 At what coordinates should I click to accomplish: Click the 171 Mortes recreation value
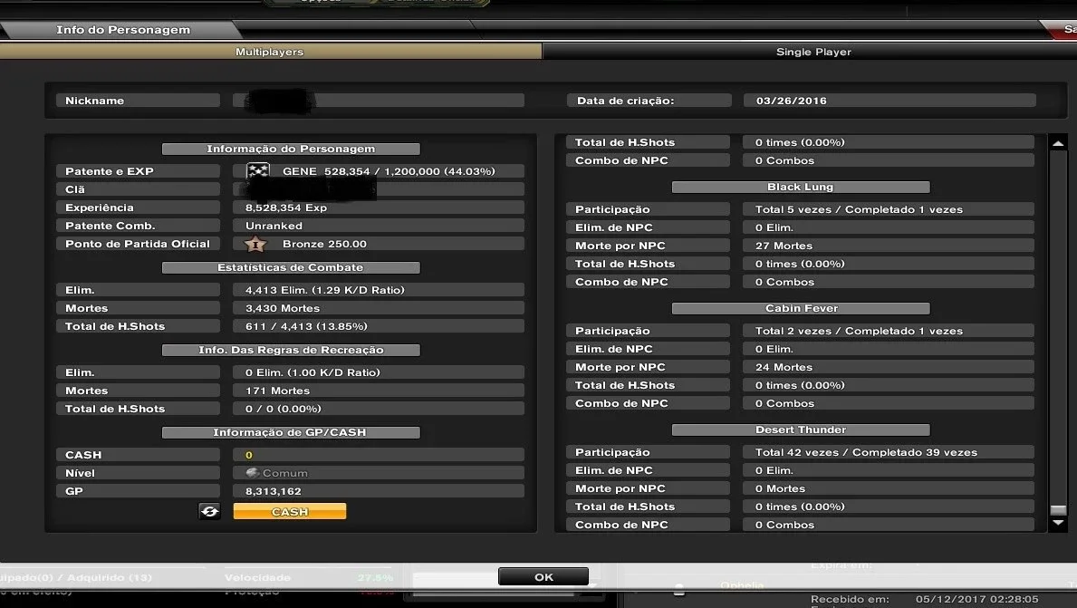click(379, 391)
